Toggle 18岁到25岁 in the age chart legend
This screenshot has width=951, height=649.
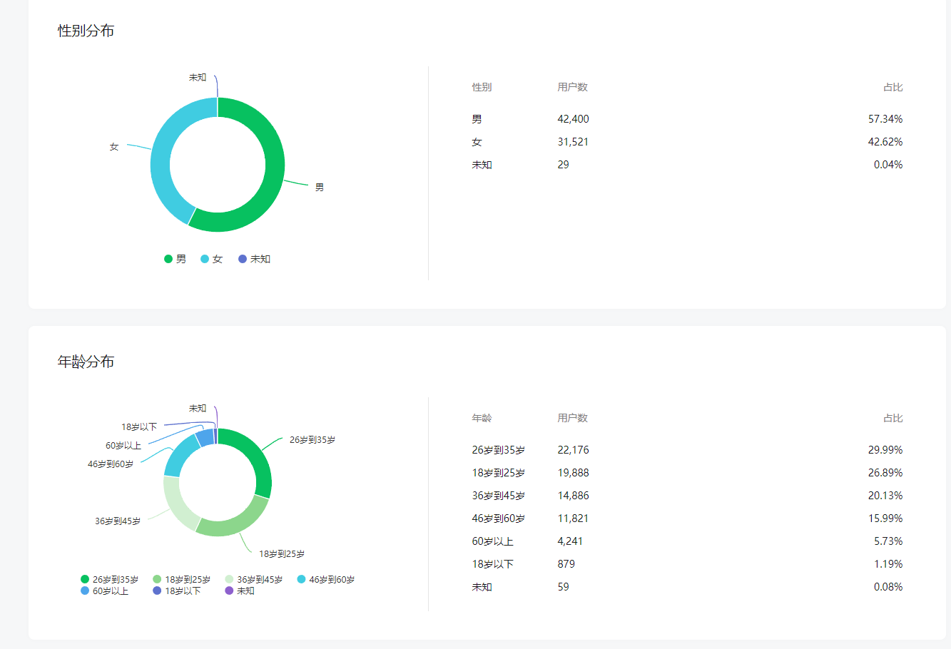182,580
